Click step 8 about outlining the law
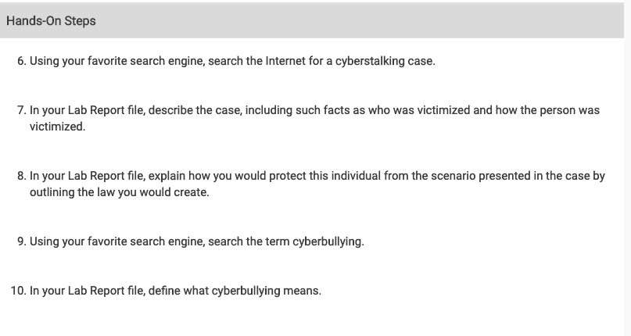The image size is (631, 336). click(x=317, y=184)
